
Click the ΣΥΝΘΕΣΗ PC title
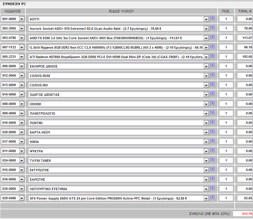click(x=14, y=4)
